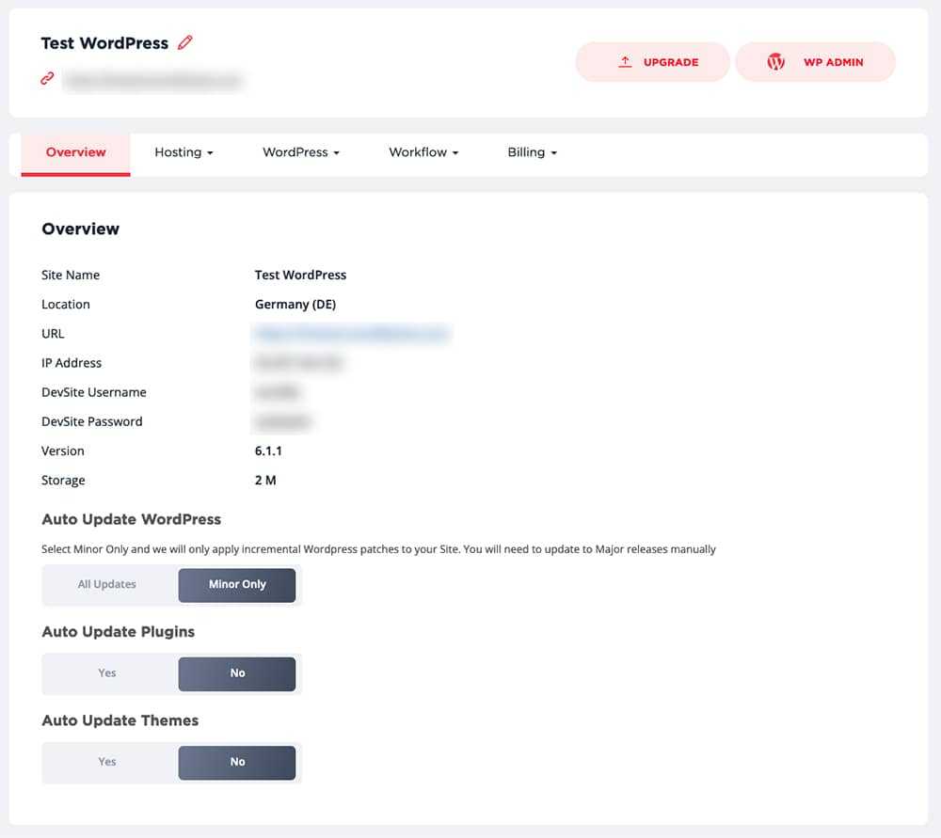Viewport: 941px width, 838px height.
Task: Click the WordPress logo icon in WP Admin
Action: pyautogui.click(x=775, y=62)
